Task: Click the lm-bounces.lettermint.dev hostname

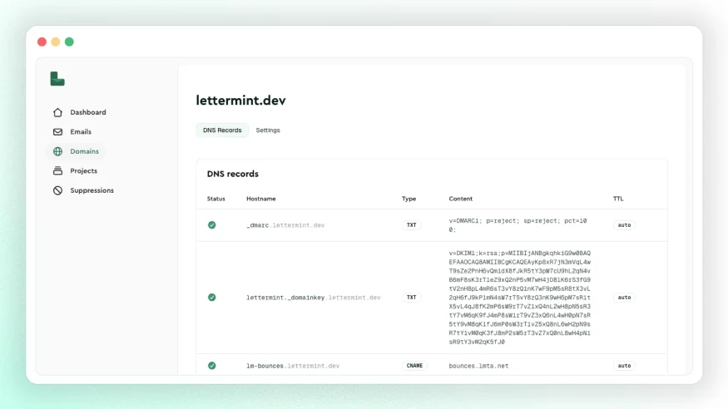Action: (293, 366)
